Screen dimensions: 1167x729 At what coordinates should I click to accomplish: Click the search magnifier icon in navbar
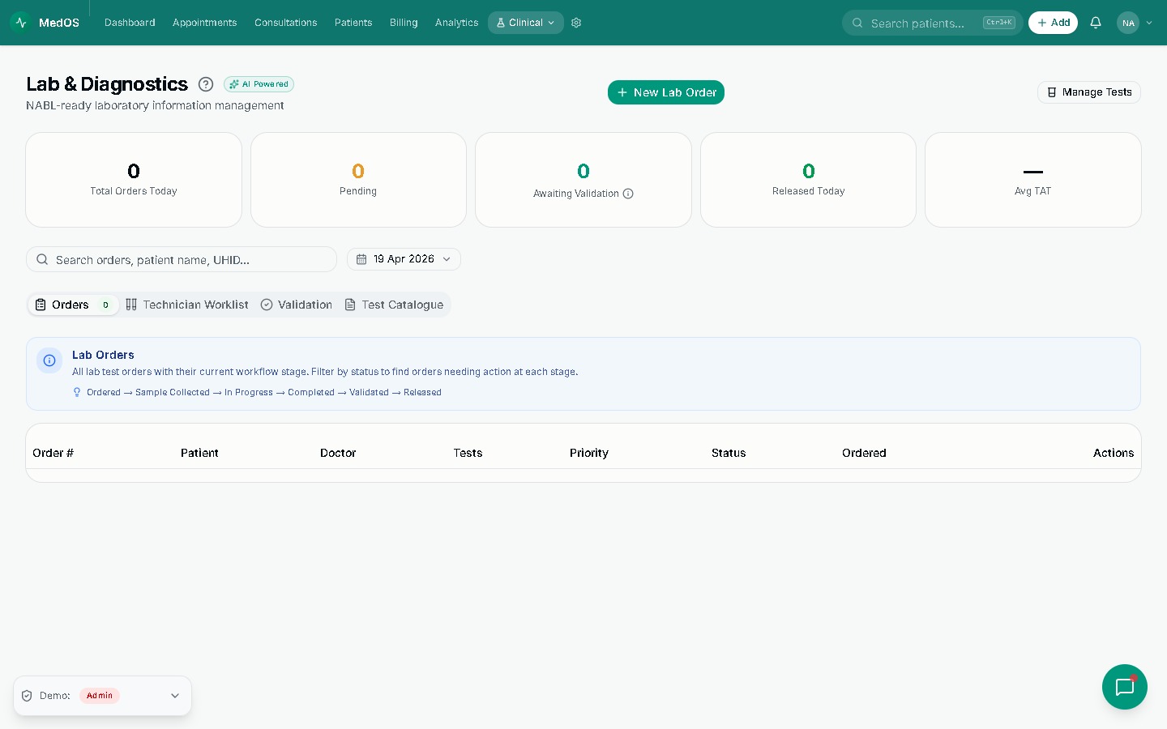pyautogui.click(x=857, y=23)
